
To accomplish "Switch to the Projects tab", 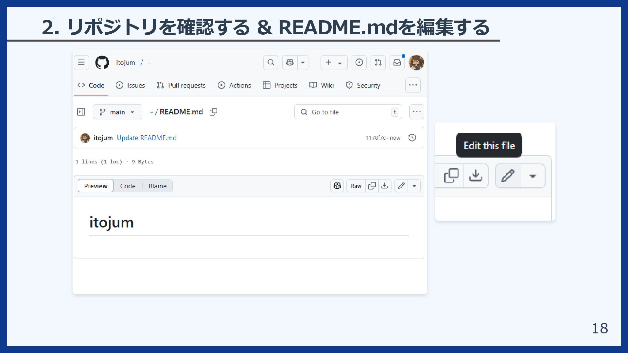I will 280,85.
